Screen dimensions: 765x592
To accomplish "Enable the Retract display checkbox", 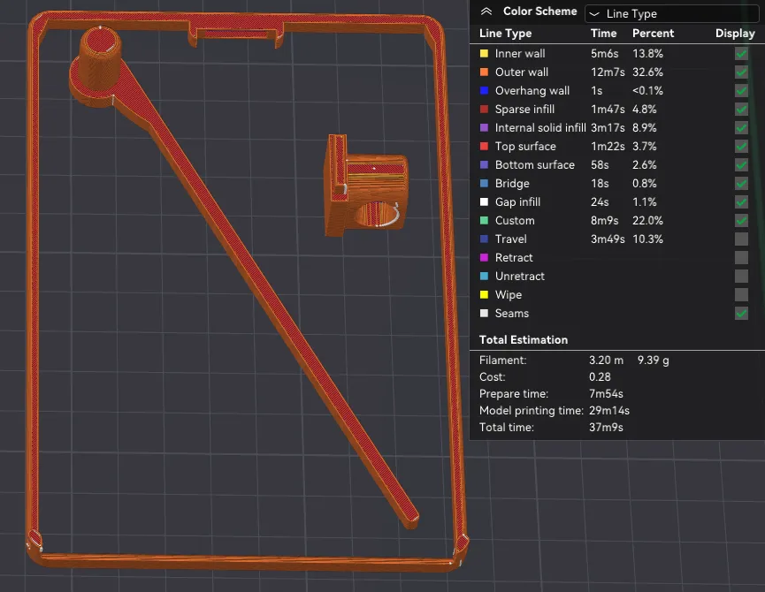I will click(741, 257).
